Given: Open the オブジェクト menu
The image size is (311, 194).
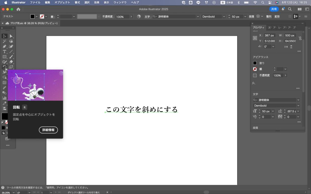Looking at the screenshot, I should coord(62,2).
